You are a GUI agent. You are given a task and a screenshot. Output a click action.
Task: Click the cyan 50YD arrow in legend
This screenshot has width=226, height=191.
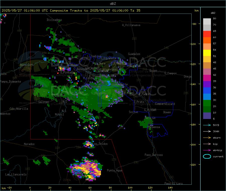click(207, 125)
